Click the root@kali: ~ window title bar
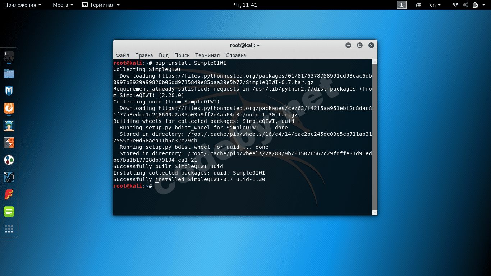Viewport: 491px width, 276px height. click(245, 45)
